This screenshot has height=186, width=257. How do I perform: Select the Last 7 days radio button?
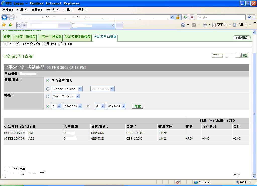(48, 96)
